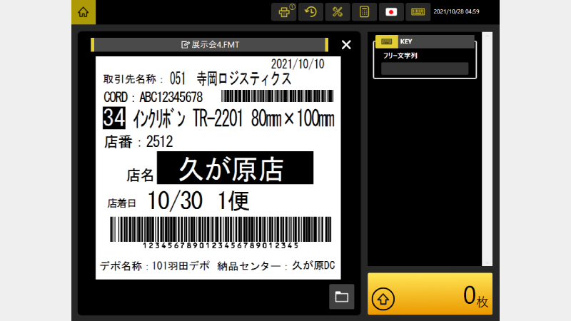Click the store number 2512
The height and width of the screenshot is (321, 571).
(x=159, y=141)
